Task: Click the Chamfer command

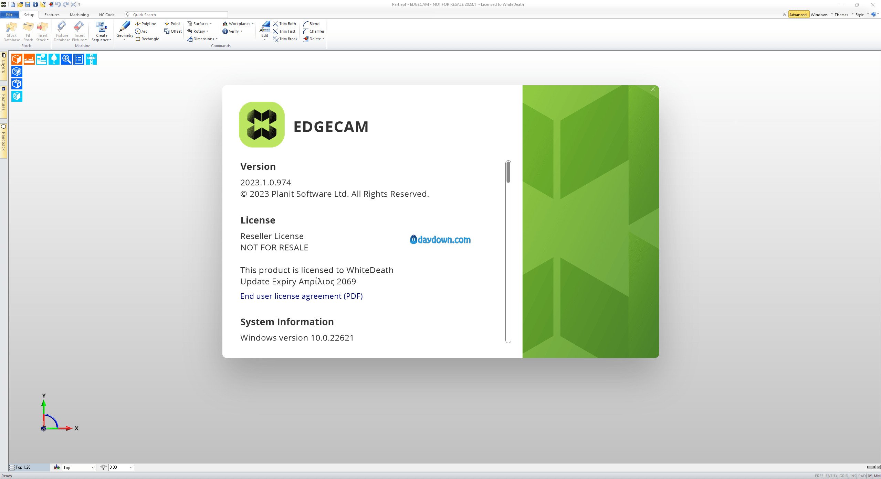Action: coord(314,31)
